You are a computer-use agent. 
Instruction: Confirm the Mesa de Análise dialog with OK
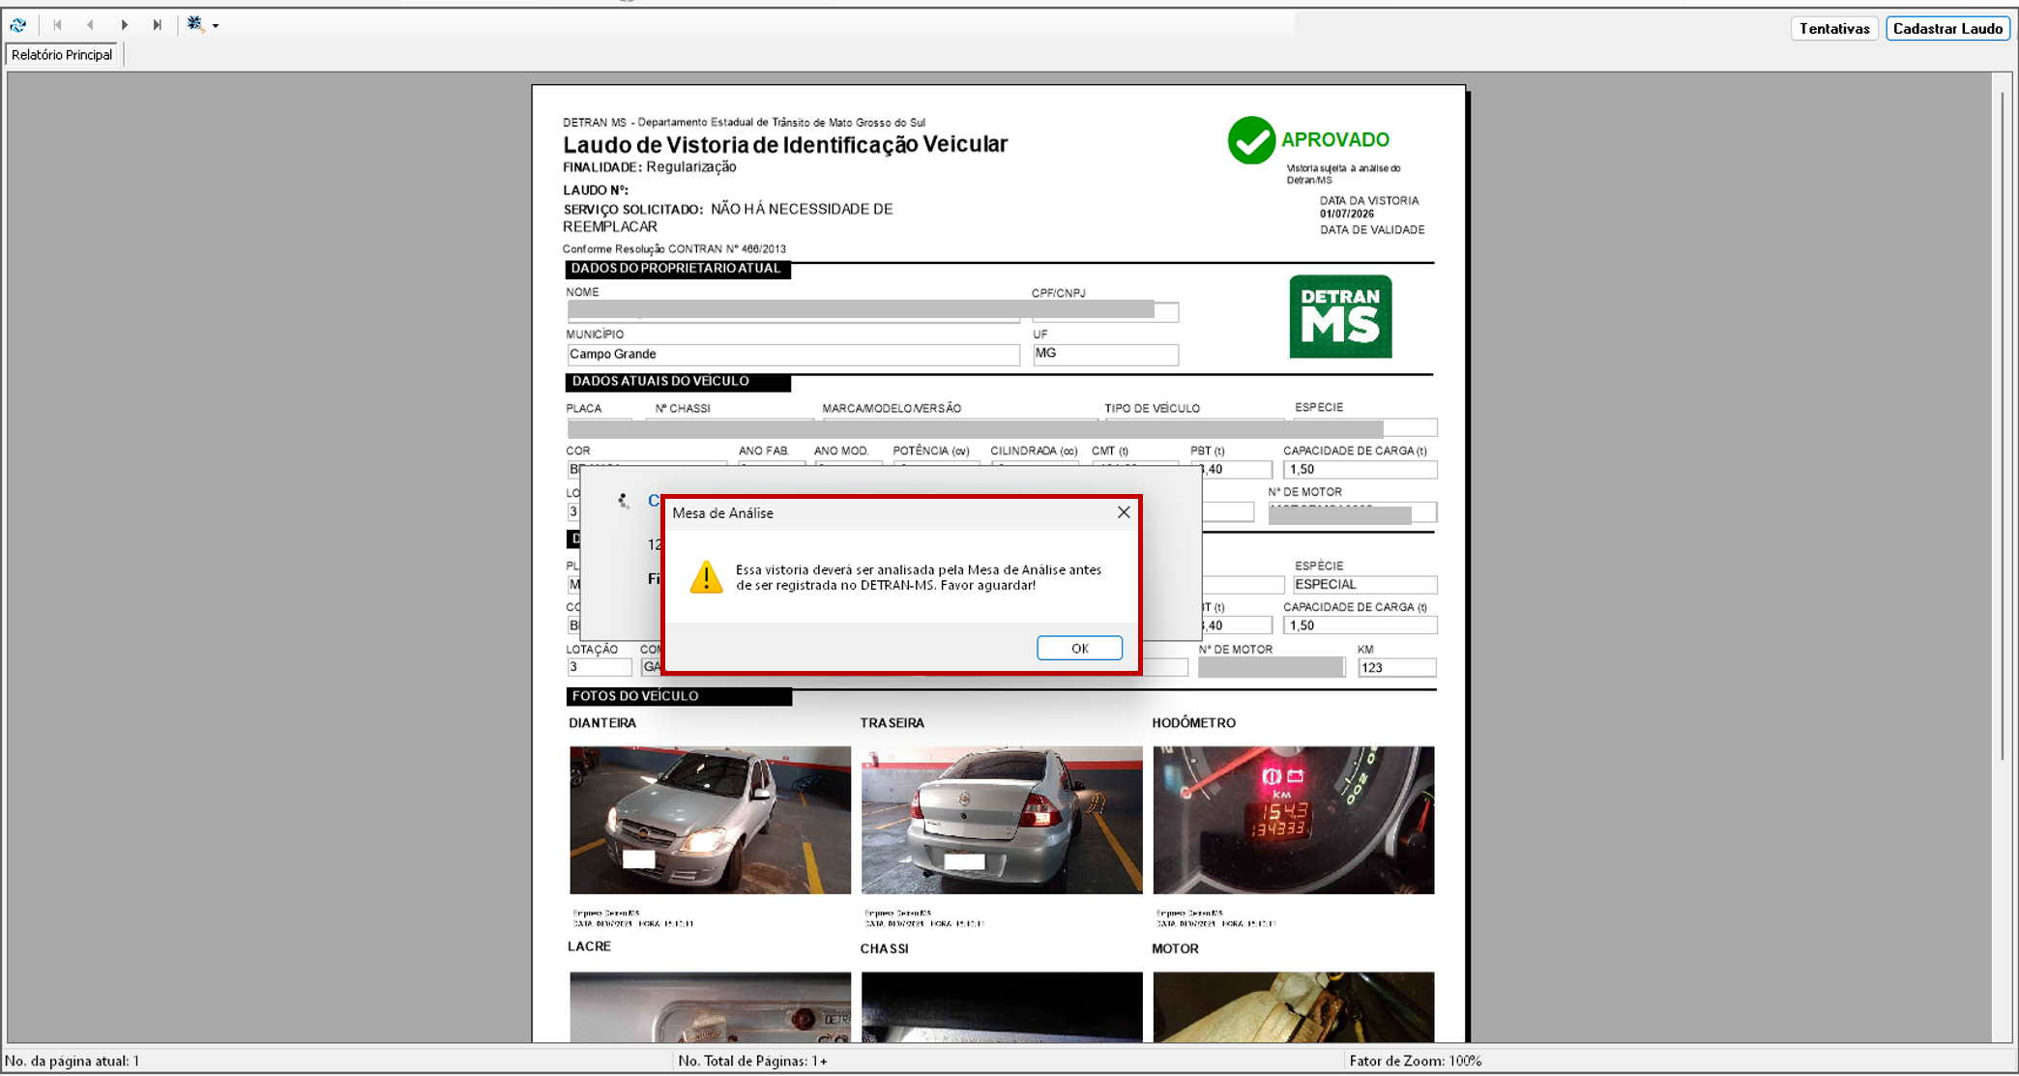click(1079, 648)
